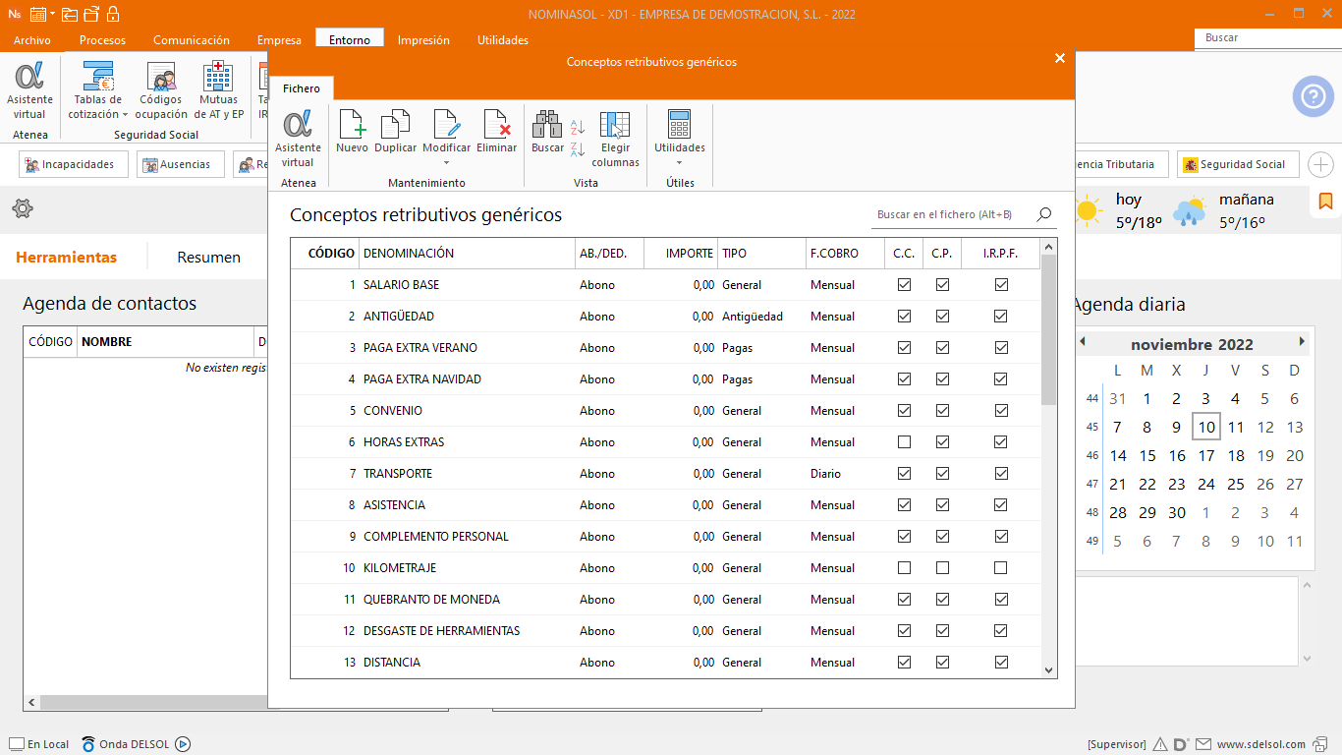The width and height of the screenshot is (1342, 755).
Task: Switch to the Procesos ribbon tab
Action: click(x=102, y=40)
